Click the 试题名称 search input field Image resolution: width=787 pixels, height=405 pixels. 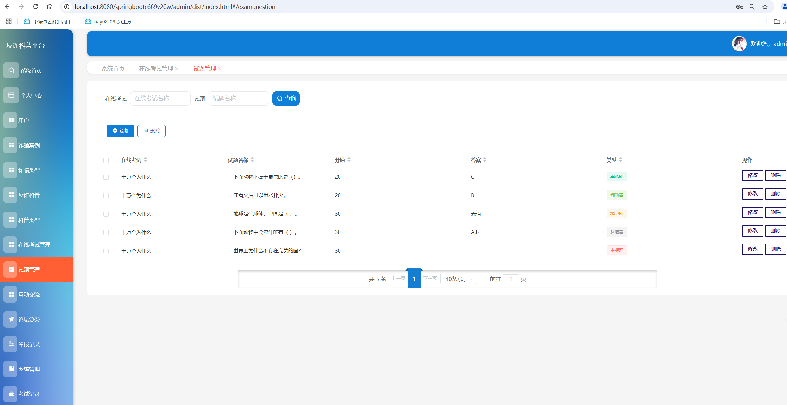(x=239, y=99)
